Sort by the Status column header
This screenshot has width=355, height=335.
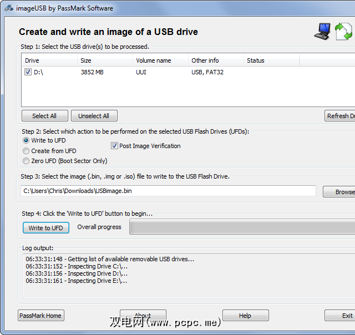[271, 60]
